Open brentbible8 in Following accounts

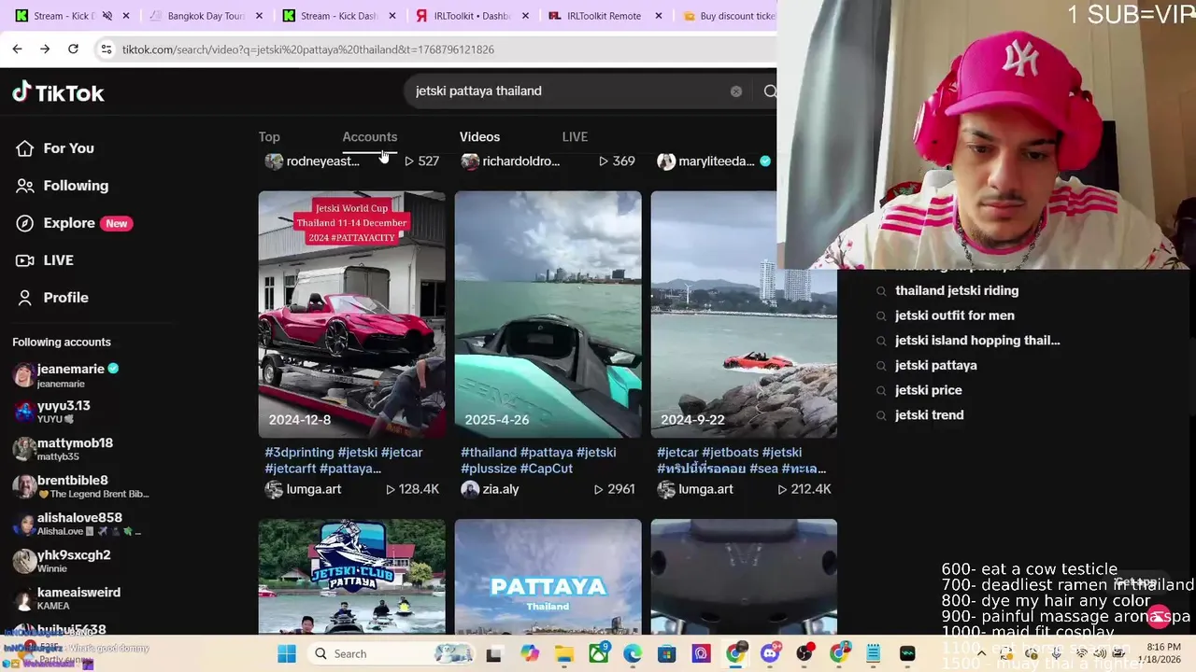tap(80, 487)
